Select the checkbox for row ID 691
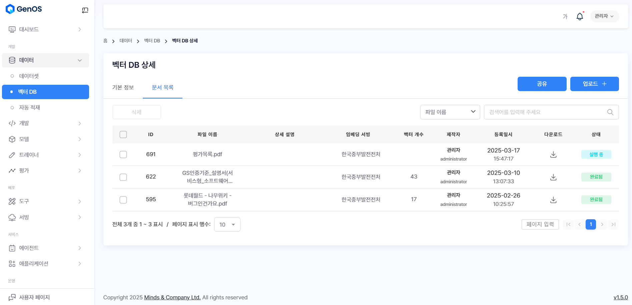Viewport: 632px width, 305px height. (123, 155)
